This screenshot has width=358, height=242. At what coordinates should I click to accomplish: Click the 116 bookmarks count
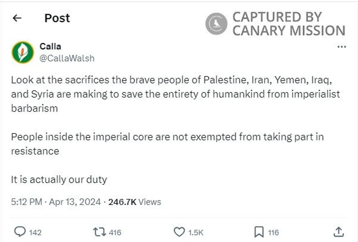coord(273,232)
